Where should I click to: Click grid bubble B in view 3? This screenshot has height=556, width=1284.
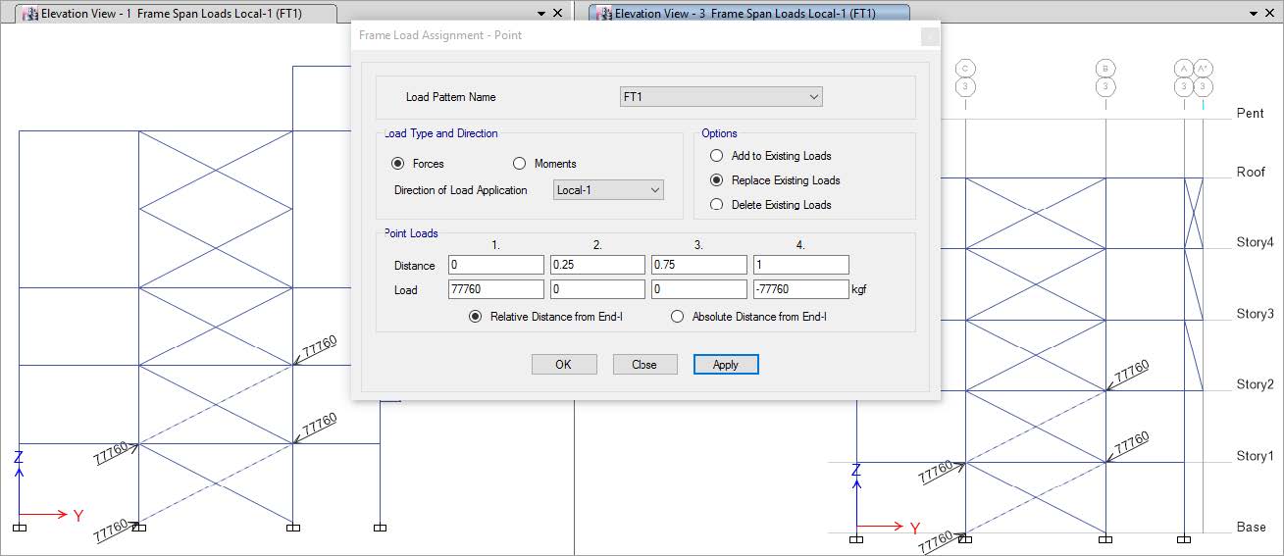(x=1105, y=68)
